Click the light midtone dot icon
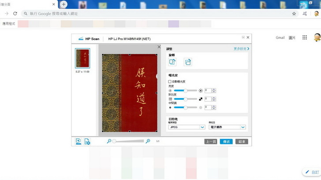This screenshot has width=321, height=180. coord(201,107)
